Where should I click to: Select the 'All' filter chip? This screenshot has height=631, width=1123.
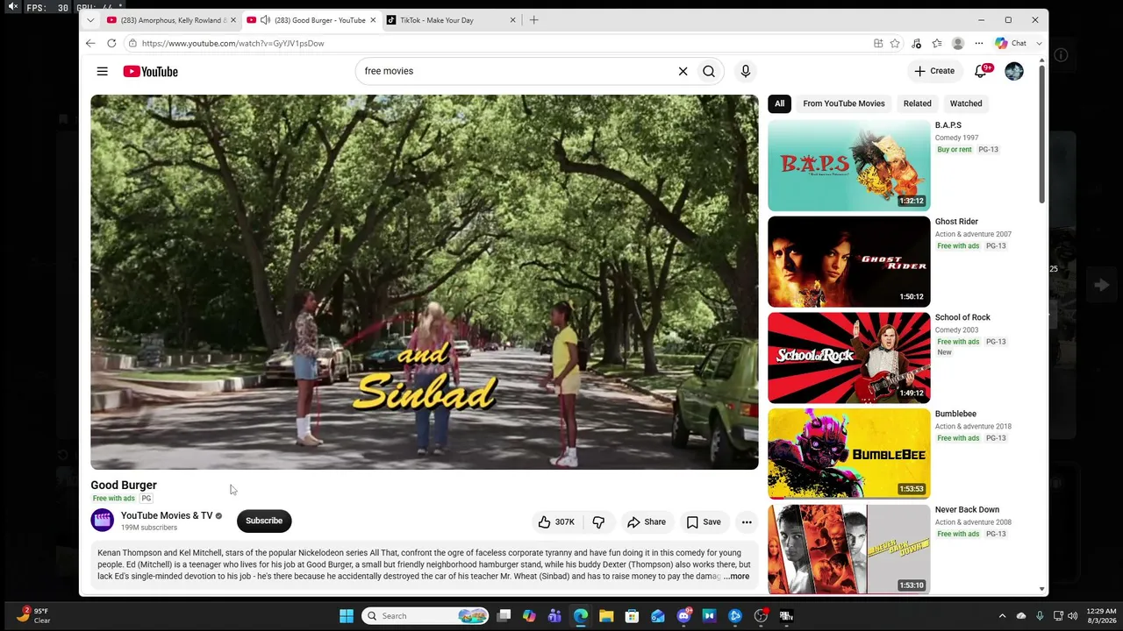(779, 103)
